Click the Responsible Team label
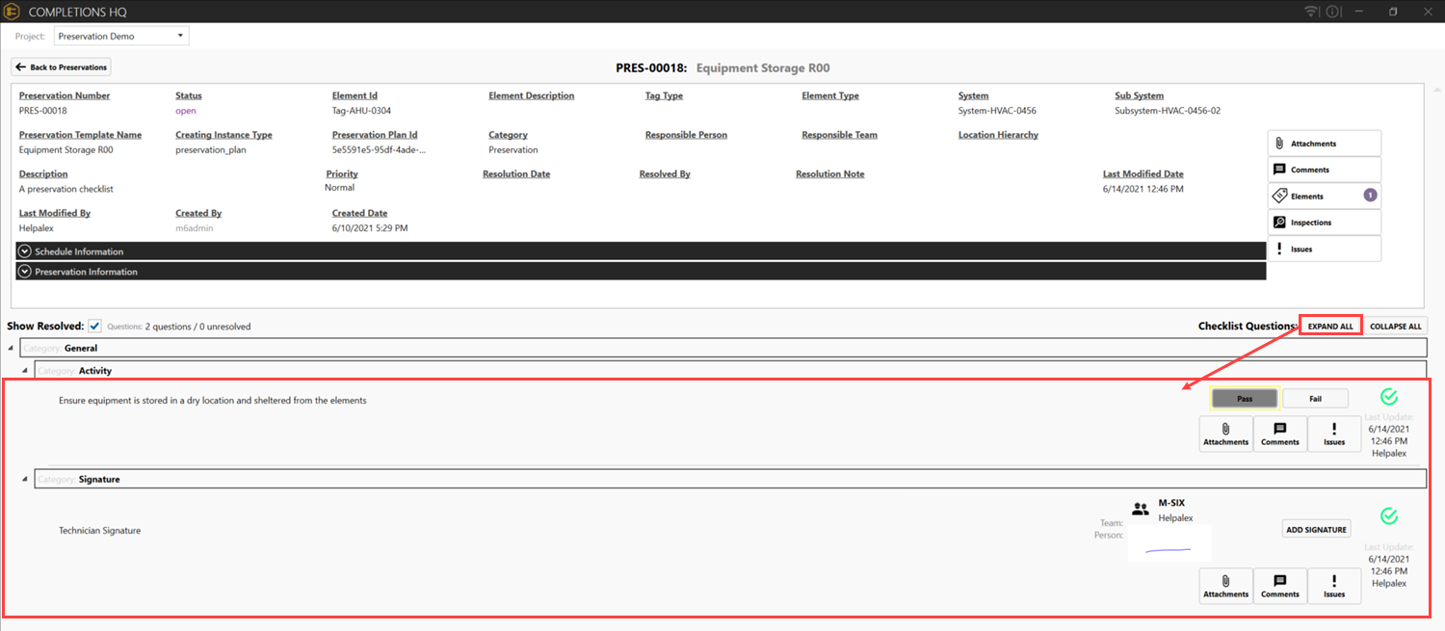 [839, 135]
